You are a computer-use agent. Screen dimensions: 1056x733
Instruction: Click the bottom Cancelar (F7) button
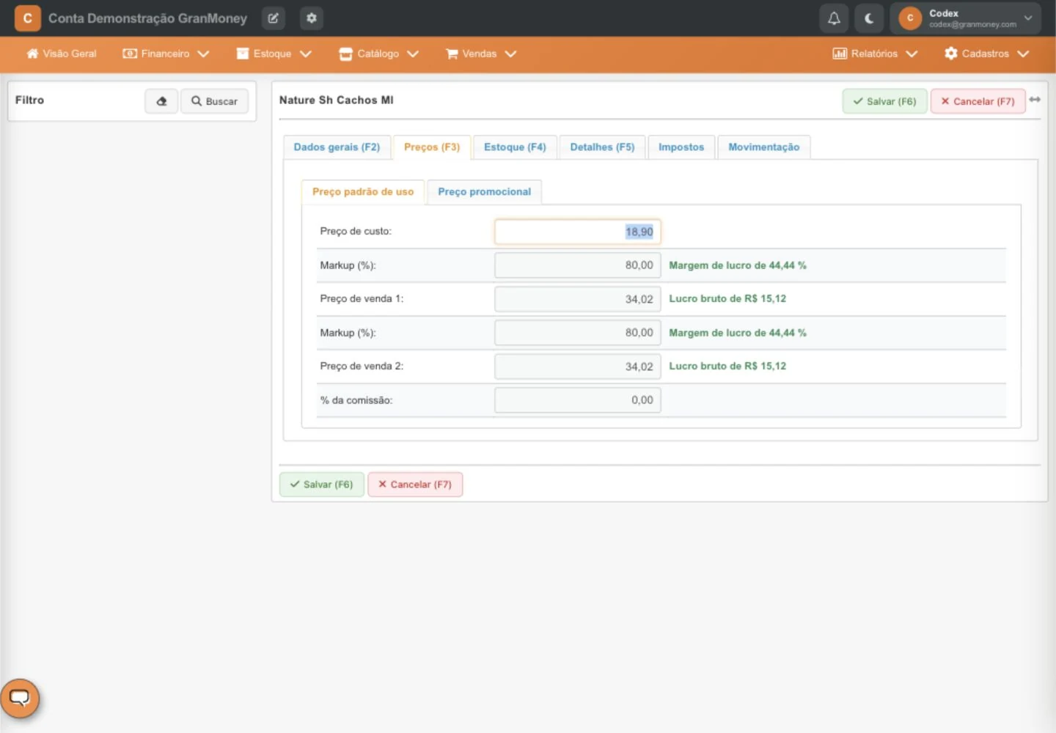[415, 485]
